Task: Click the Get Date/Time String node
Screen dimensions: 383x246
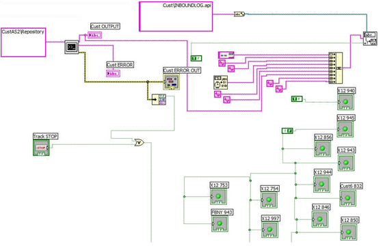Action: [x=220, y=82]
